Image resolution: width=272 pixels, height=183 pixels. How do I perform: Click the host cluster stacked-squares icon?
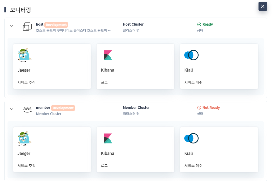tap(28, 27)
